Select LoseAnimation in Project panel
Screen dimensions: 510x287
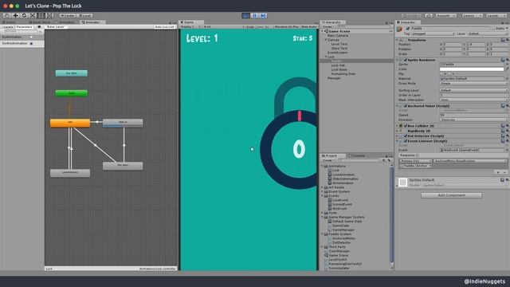pos(343,175)
